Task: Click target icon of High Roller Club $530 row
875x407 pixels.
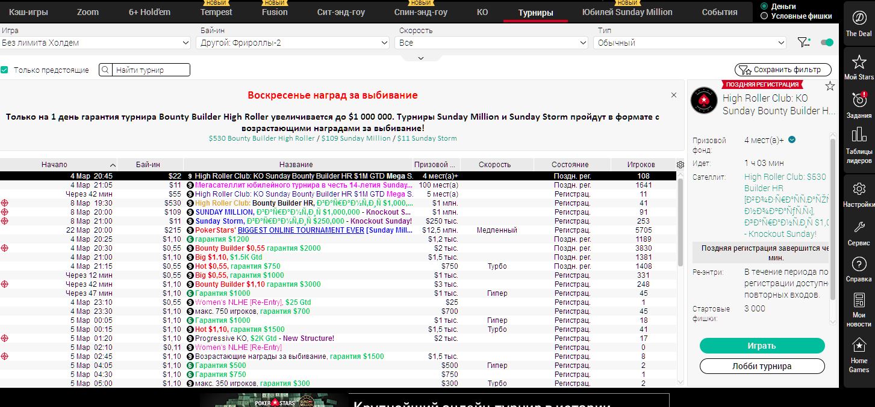Action: pos(5,203)
